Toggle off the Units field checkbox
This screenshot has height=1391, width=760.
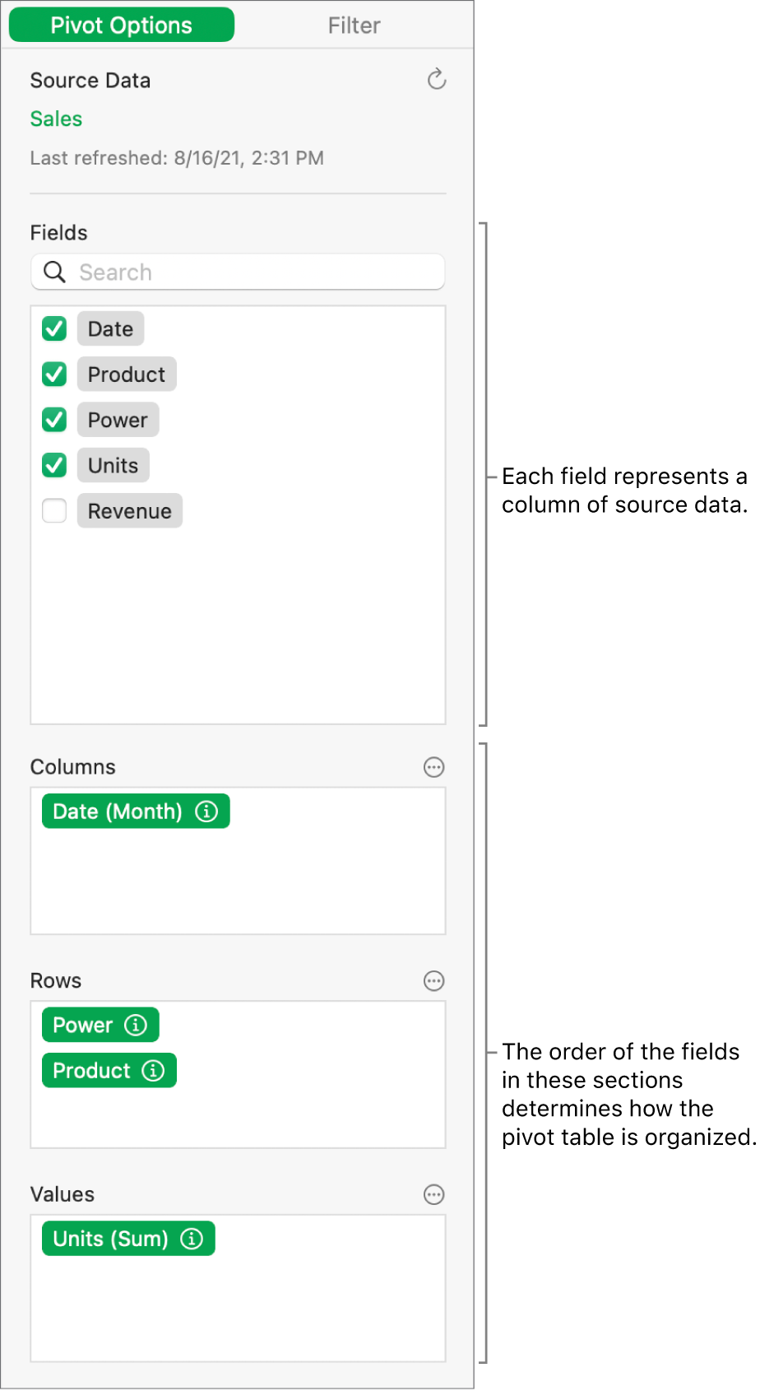(x=53, y=465)
